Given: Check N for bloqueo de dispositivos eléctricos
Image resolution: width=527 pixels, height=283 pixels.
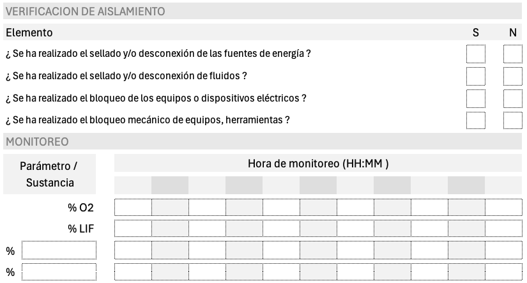Looking at the screenshot, I should (x=512, y=98).
